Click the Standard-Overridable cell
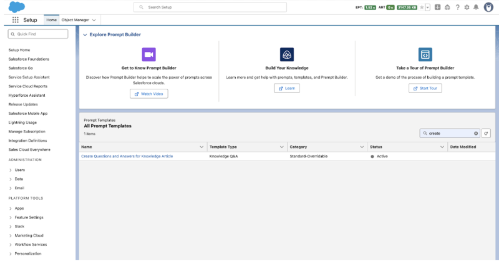 click(308, 156)
